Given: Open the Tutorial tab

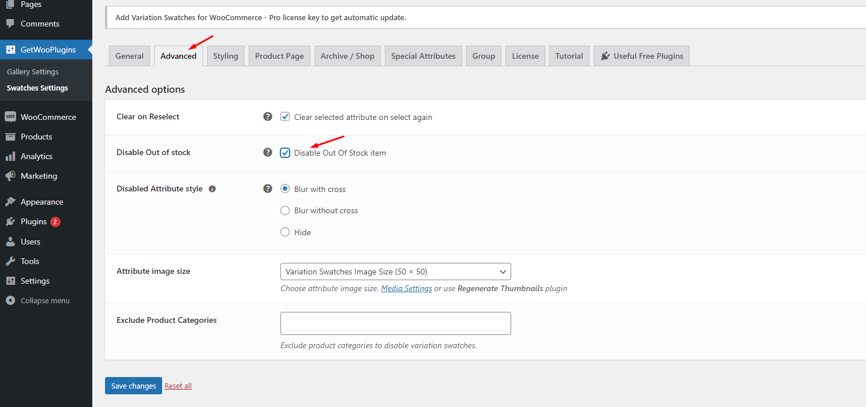Looking at the screenshot, I should pos(569,56).
